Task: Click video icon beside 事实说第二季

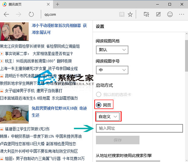Action: coord(2,54)
